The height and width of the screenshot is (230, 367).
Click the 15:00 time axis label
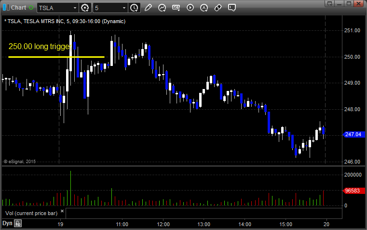pyautogui.click(x=286, y=224)
